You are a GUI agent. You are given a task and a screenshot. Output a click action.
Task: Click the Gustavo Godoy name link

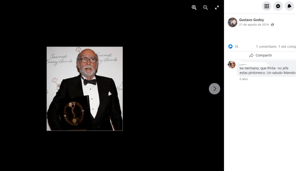[x=252, y=20]
